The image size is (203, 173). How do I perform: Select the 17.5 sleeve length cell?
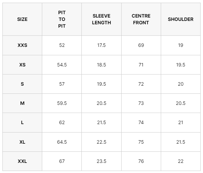(x=101, y=45)
